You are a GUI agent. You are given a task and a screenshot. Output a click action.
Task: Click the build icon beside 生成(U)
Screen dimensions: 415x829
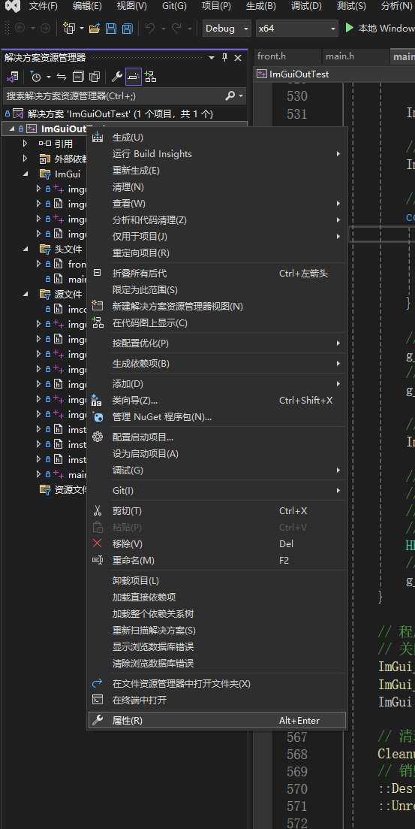97,137
